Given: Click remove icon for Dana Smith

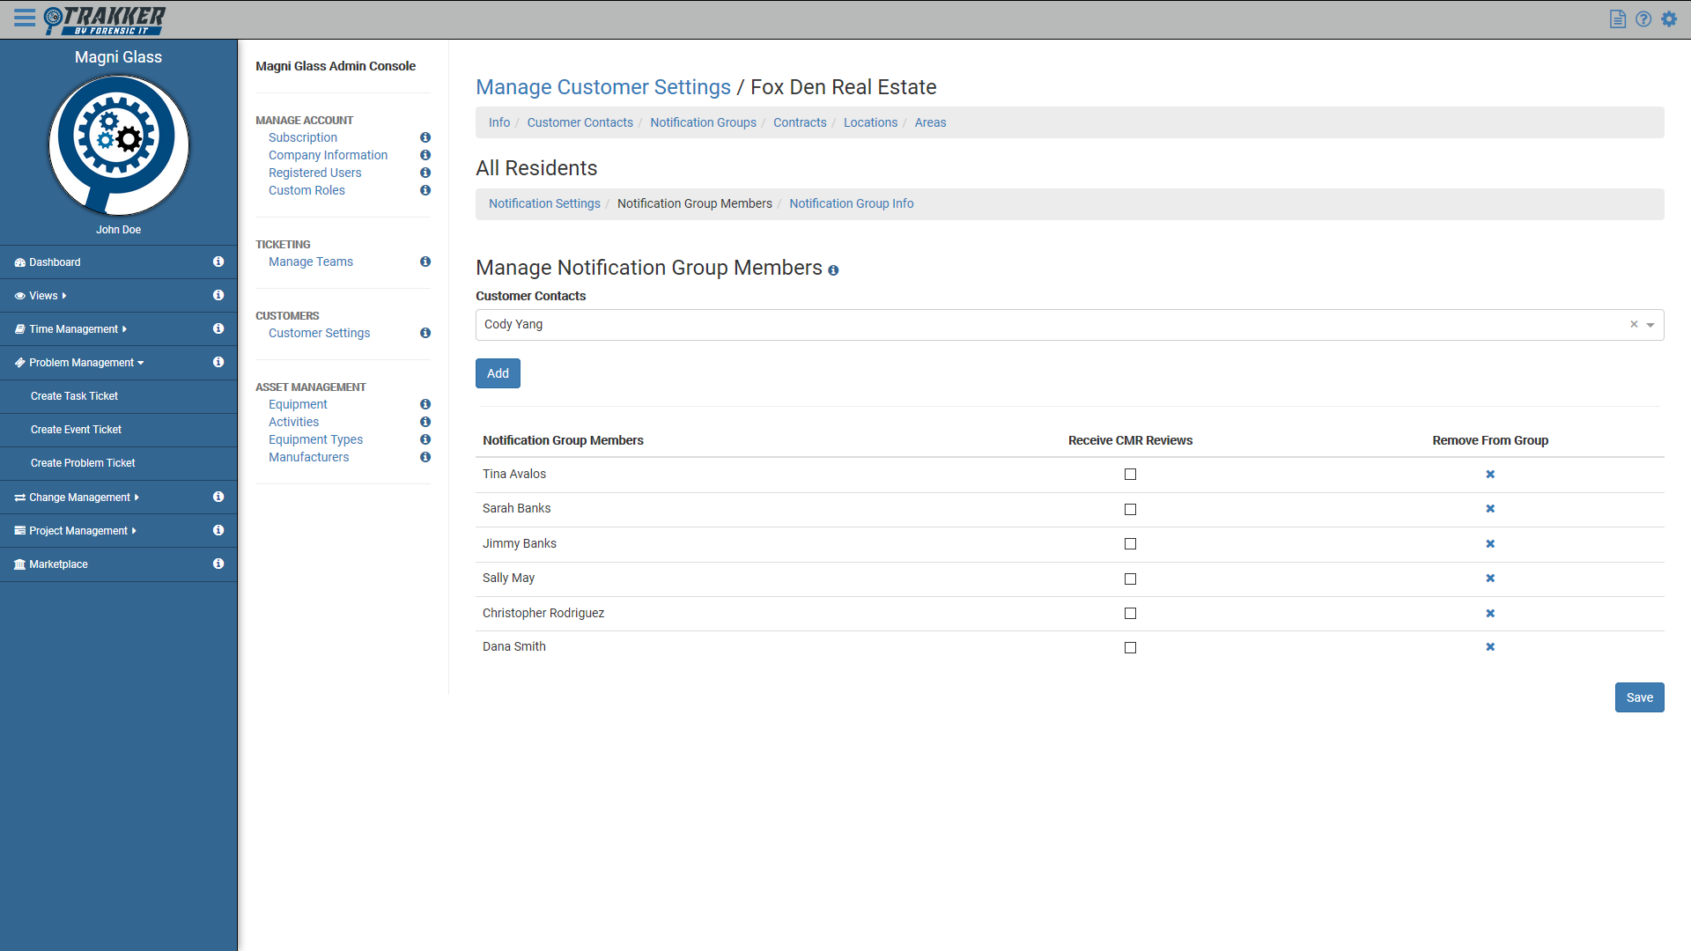Looking at the screenshot, I should [1490, 647].
